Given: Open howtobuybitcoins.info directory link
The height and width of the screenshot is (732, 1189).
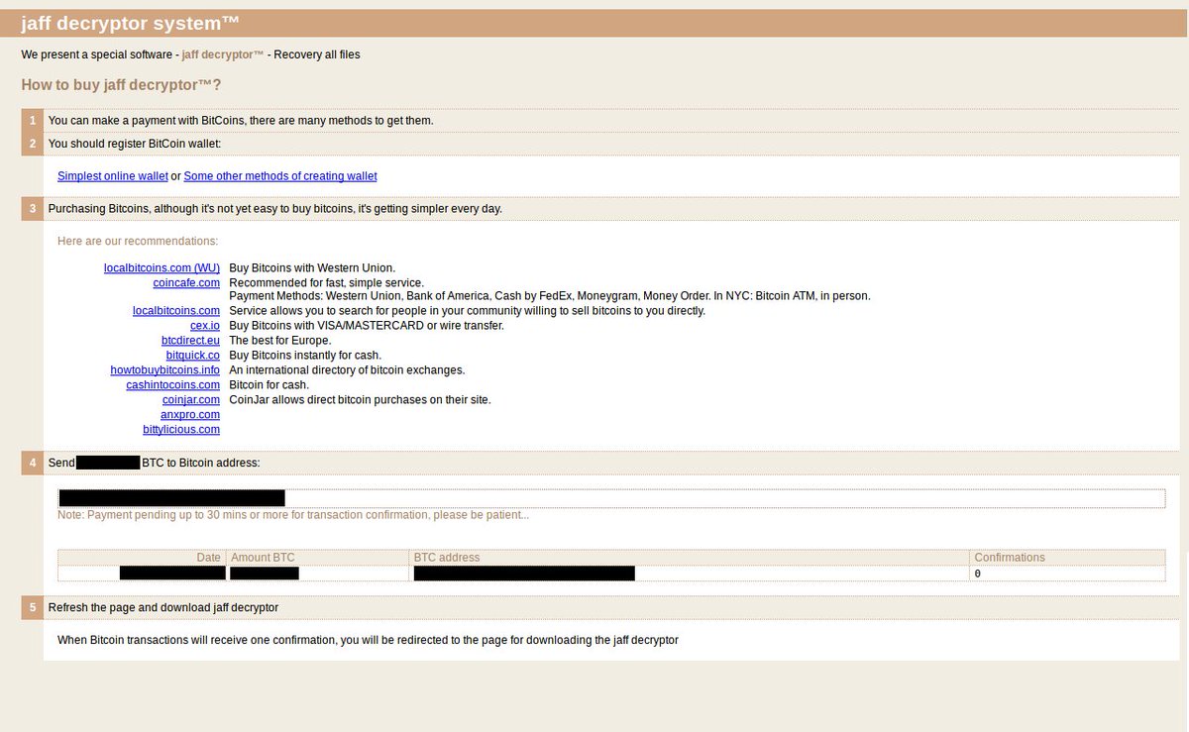Looking at the screenshot, I should [x=165, y=370].
